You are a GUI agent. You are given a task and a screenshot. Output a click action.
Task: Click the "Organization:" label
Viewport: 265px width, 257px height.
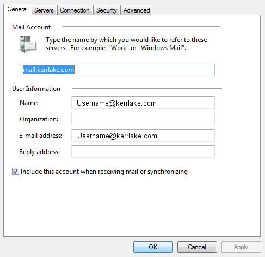pyautogui.click(x=39, y=119)
